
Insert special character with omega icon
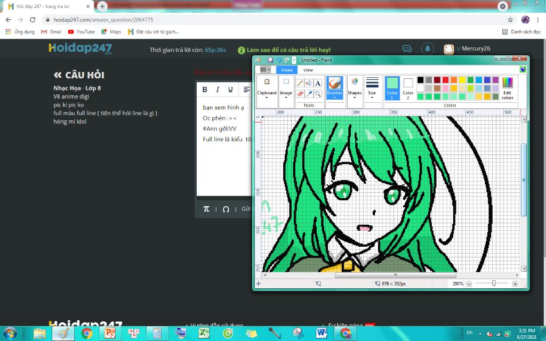226,209
